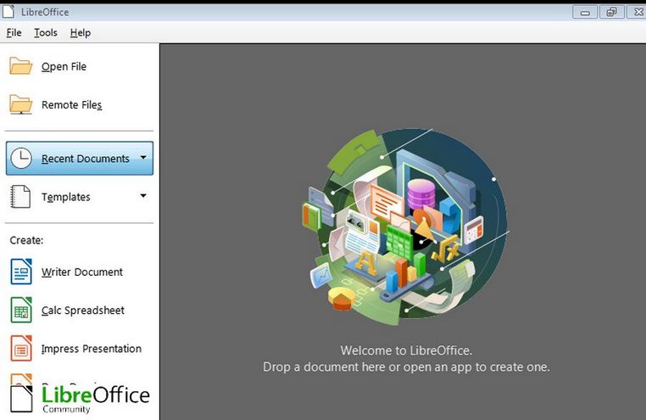
Task: Create a new Calc Spreadsheet
Action: [83, 311]
